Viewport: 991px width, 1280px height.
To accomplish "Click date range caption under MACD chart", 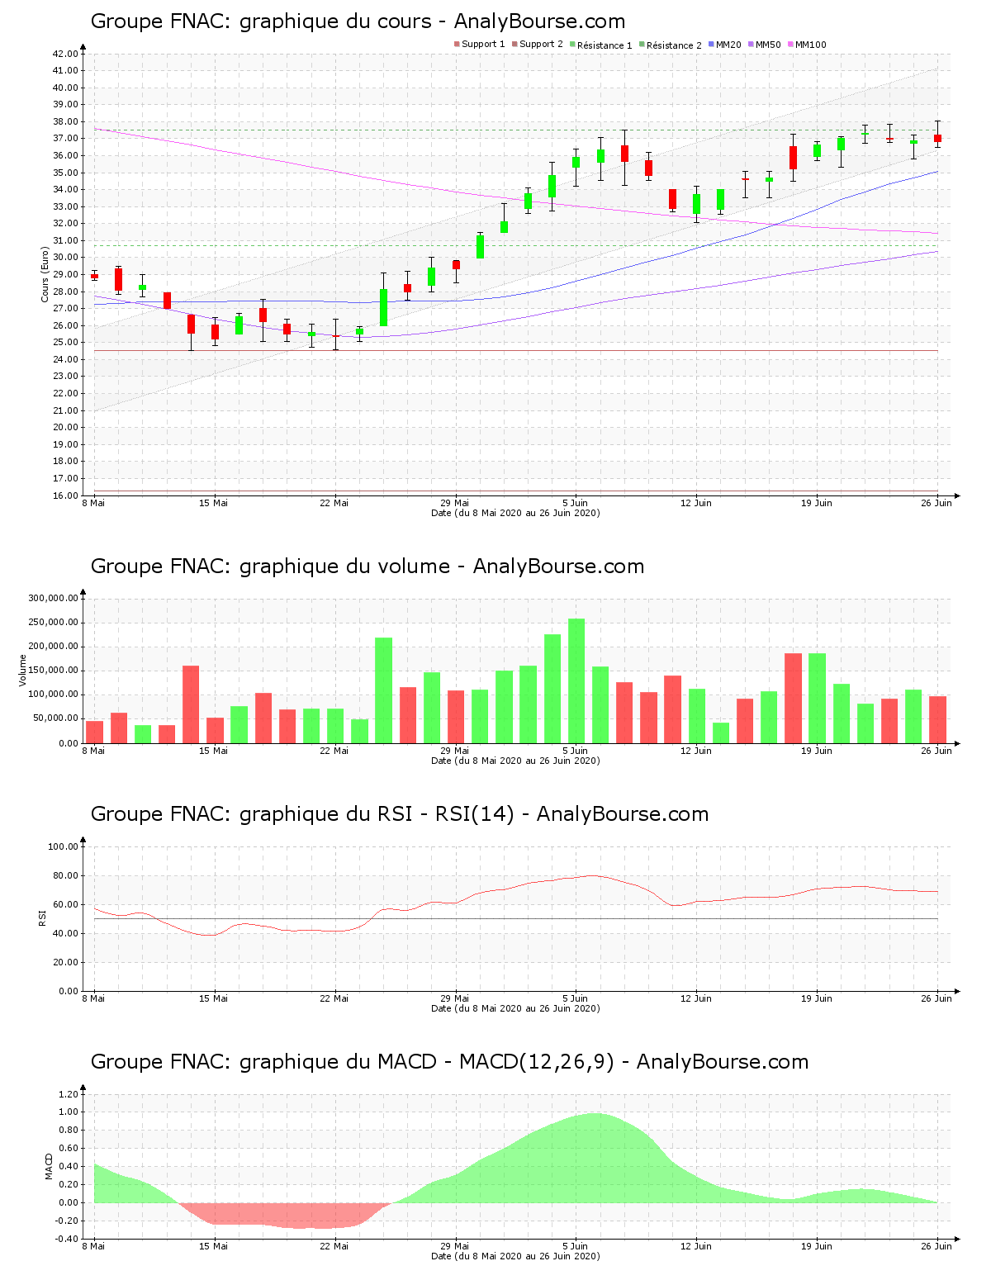I will [x=515, y=1256].
